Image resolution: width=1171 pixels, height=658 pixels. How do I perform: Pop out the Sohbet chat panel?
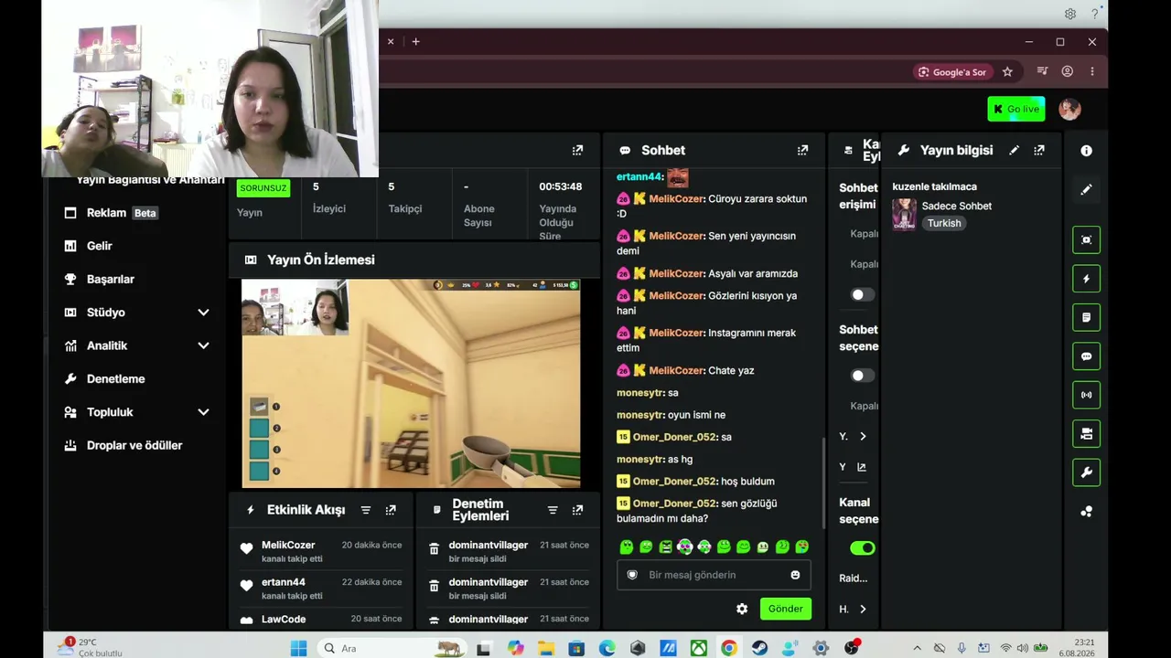coord(802,150)
